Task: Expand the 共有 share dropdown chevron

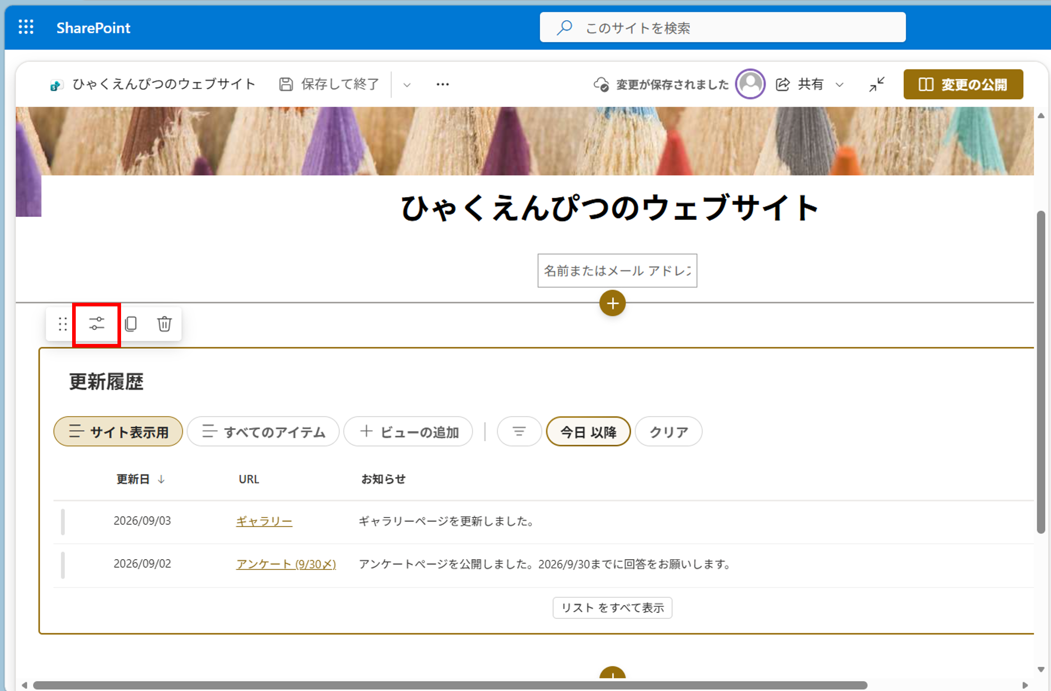Action: click(840, 84)
